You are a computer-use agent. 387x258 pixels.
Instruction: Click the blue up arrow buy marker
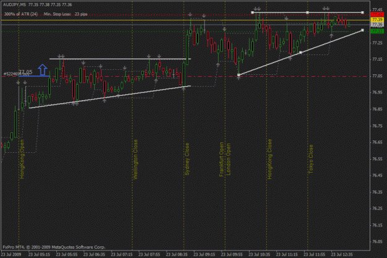point(43,69)
